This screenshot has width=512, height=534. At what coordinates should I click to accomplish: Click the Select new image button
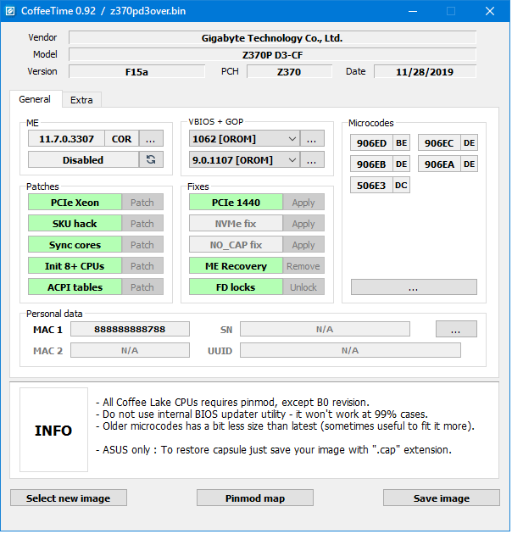click(x=69, y=498)
